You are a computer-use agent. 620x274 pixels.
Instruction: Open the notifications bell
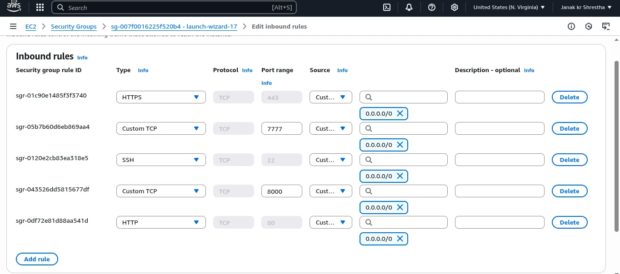click(409, 7)
